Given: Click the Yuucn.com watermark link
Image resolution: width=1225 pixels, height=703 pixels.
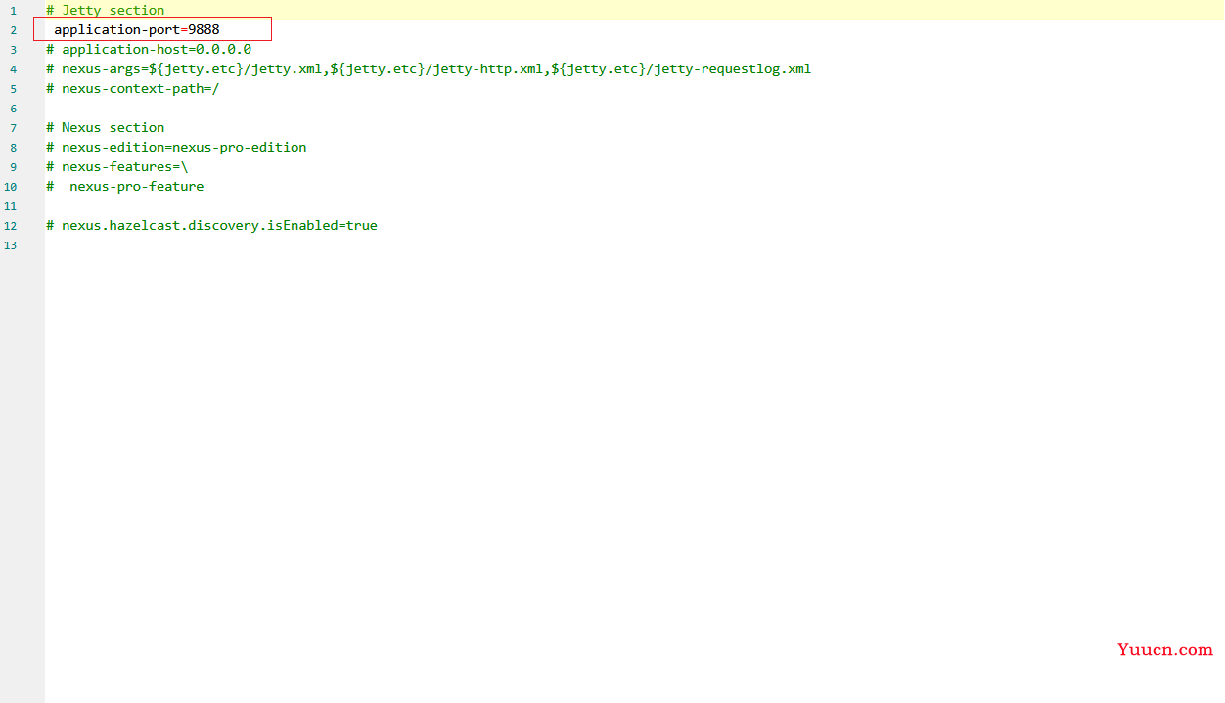Looking at the screenshot, I should (x=1164, y=649).
